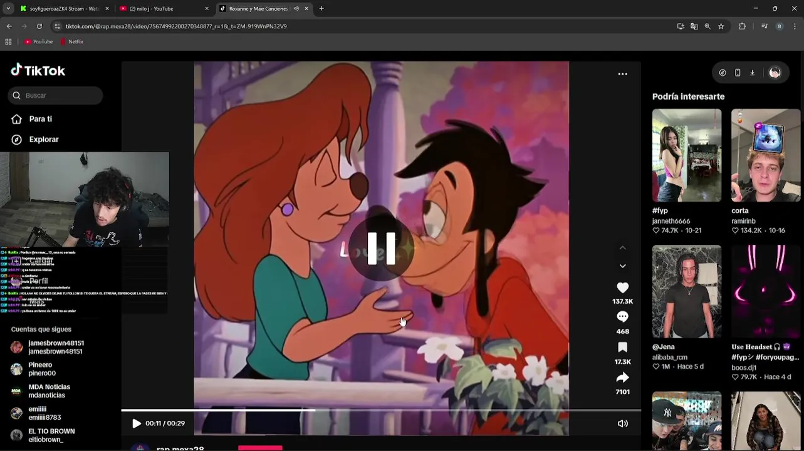Click the Podría interesarte heading
804x451 pixels.
pos(688,96)
